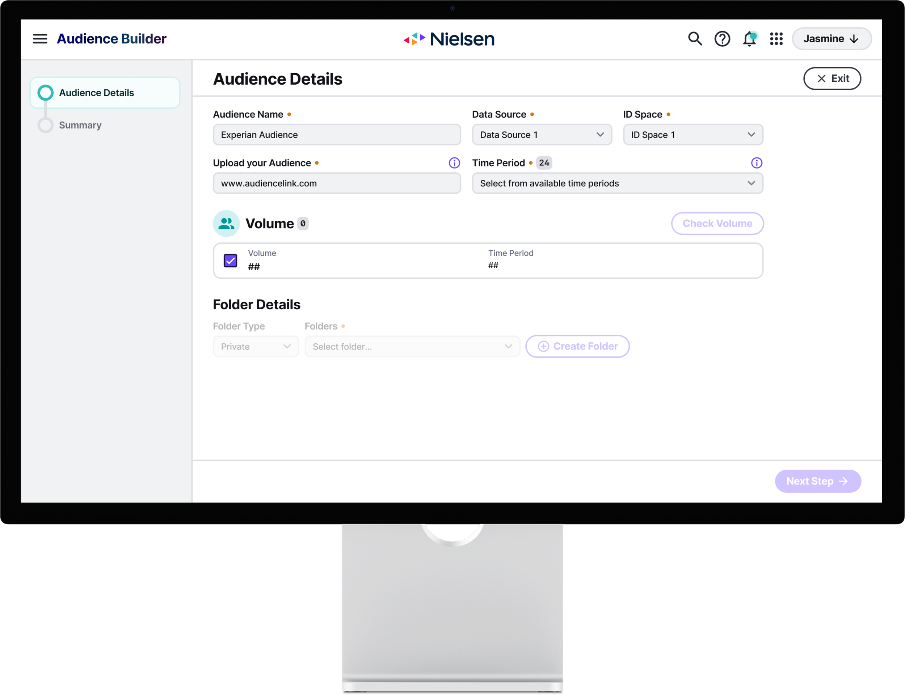Click the Exit button
The height and width of the screenshot is (695, 905).
(x=832, y=79)
